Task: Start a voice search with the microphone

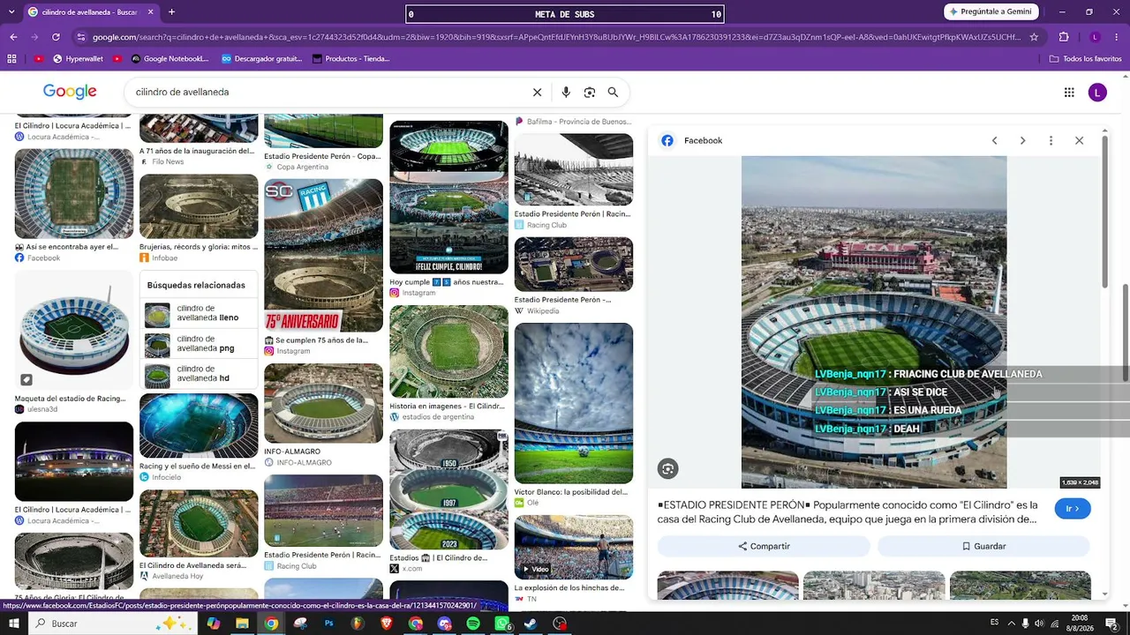Action: 566,93
